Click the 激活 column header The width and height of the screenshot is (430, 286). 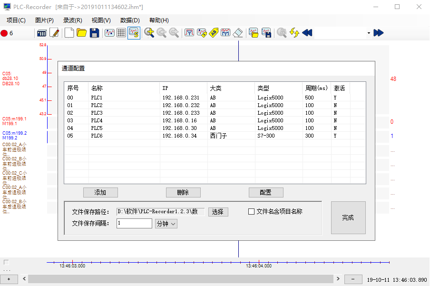coord(339,88)
